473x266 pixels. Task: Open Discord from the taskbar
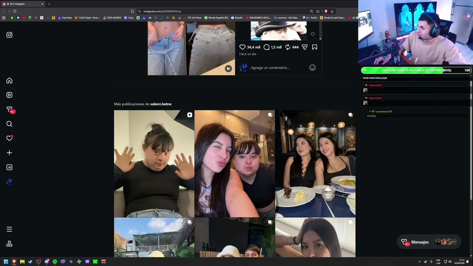tap(47, 262)
